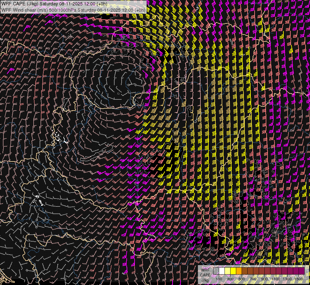
Task: Select the 500 legend tick label
Action: [x=242, y=279]
